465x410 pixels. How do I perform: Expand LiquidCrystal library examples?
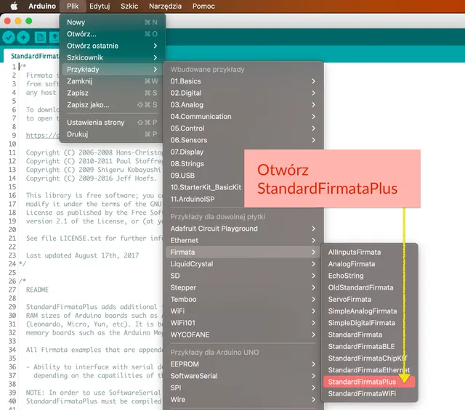pyautogui.click(x=243, y=264)
